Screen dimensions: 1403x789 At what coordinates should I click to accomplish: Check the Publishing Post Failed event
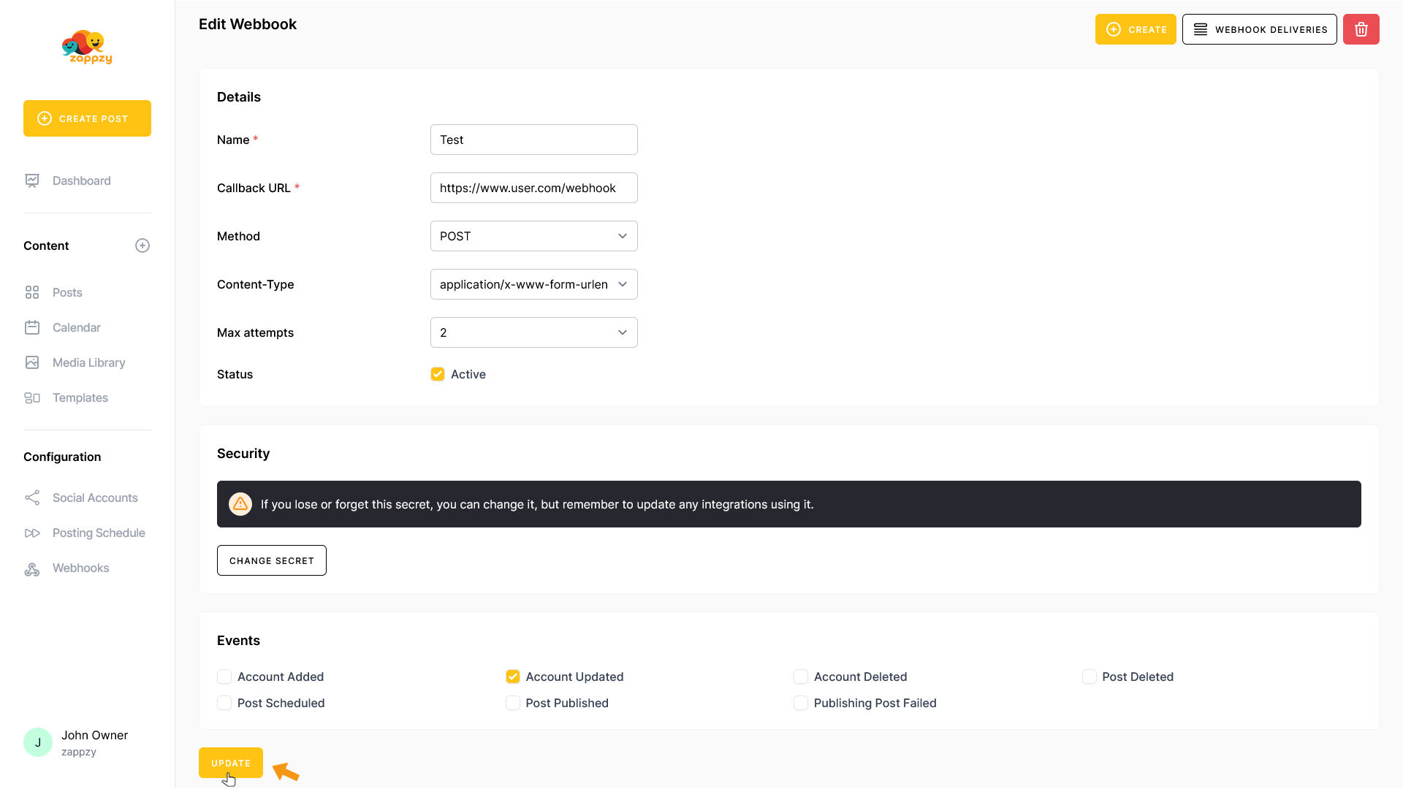tap(801, 703)
